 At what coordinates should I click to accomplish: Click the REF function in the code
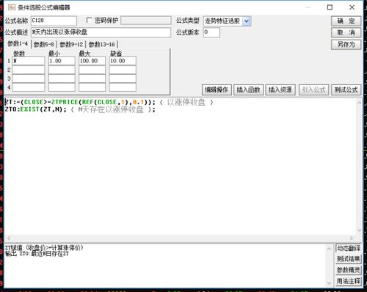pyautogui.click(x=87, y=102)
